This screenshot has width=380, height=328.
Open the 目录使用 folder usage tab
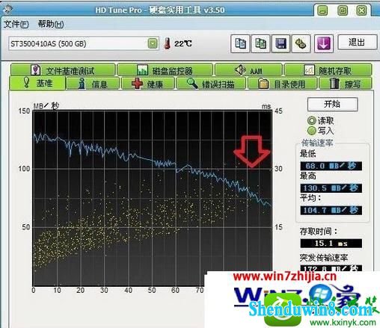[282, 84]
